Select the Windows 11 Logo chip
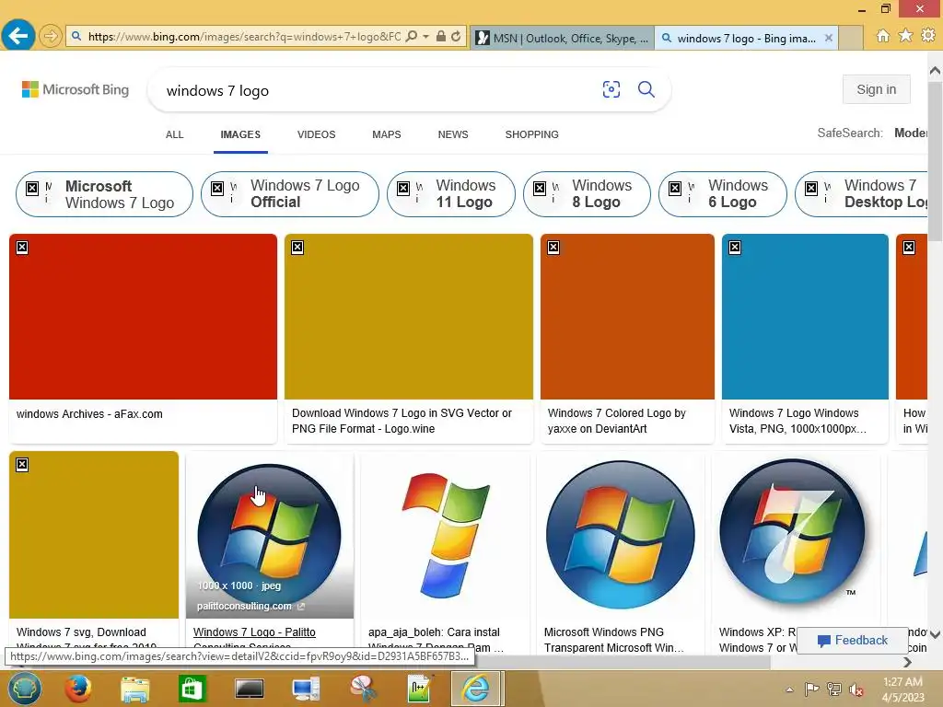Viewport: 943px width, 707px height. coord(451,194)
